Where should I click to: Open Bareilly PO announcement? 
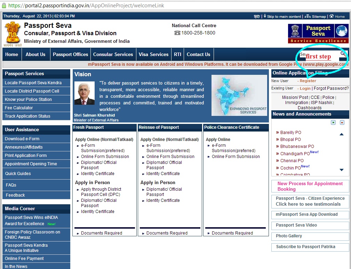coord(290,133)
